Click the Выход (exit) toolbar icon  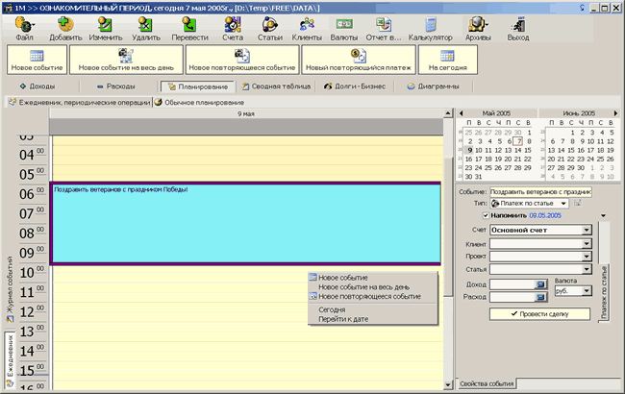517,28
